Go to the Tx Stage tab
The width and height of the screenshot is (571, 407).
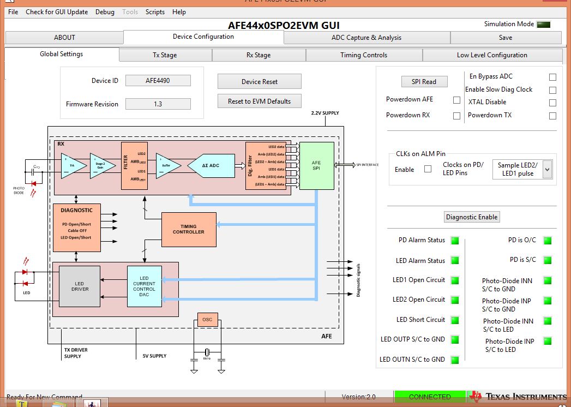pyautogui.click(x=165, y=55)
